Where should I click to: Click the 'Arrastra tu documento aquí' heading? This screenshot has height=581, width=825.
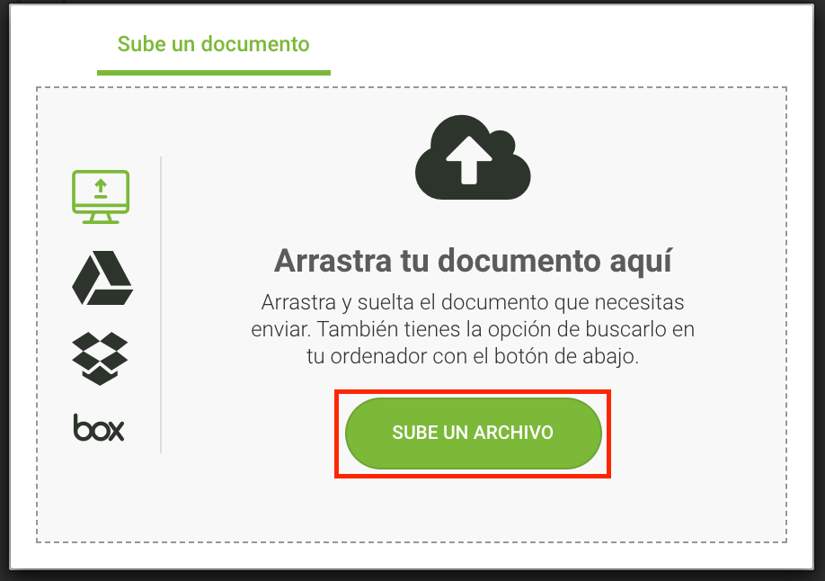point(473,261)
